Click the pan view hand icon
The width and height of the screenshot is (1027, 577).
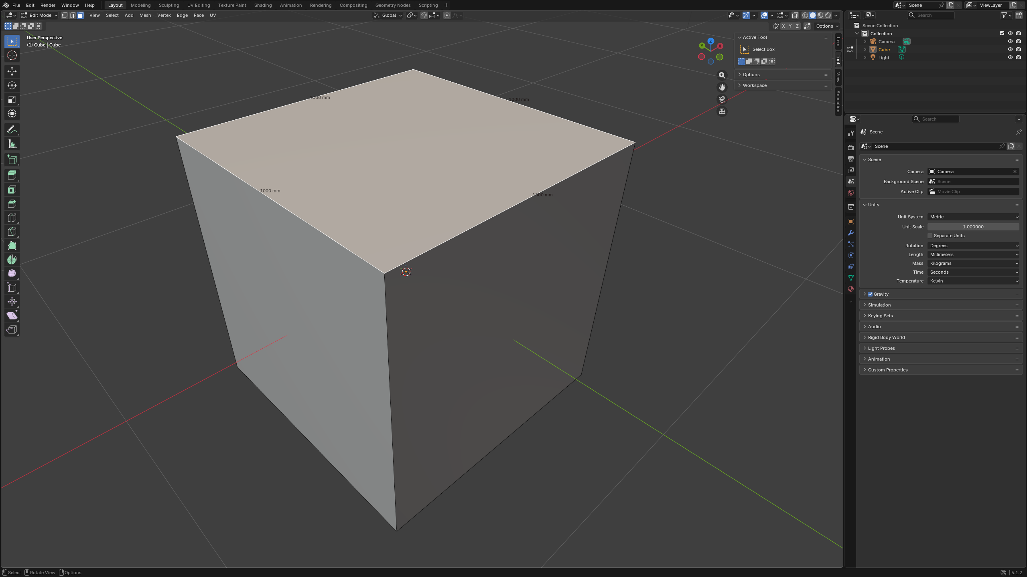coord(722,87)
